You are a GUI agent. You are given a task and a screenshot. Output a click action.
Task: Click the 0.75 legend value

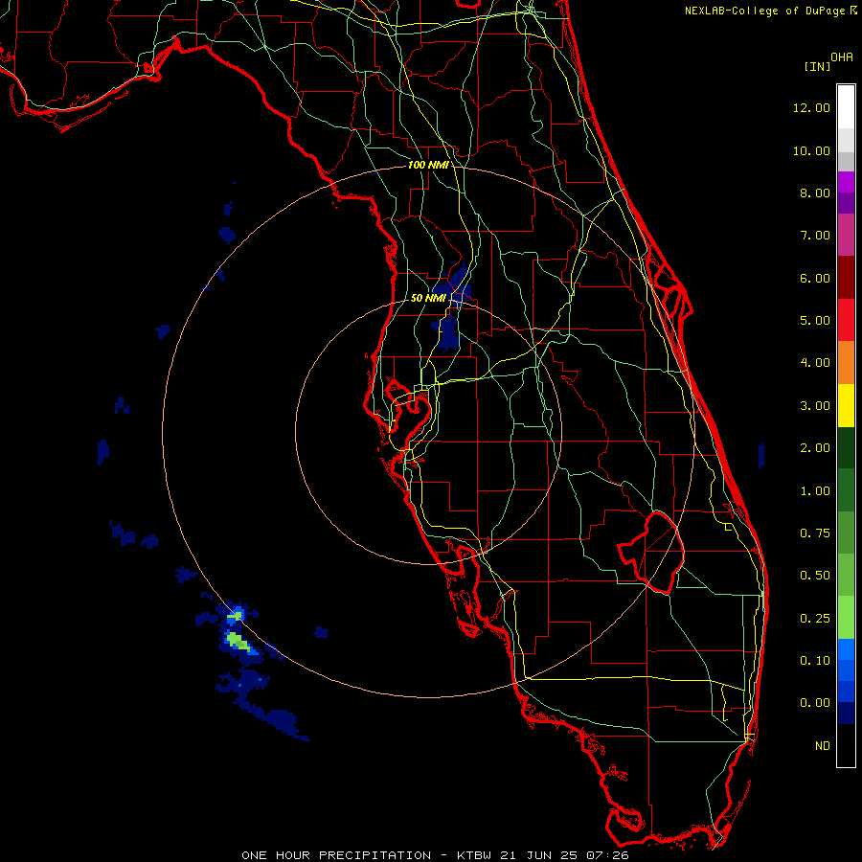click(x=815, y=533)
